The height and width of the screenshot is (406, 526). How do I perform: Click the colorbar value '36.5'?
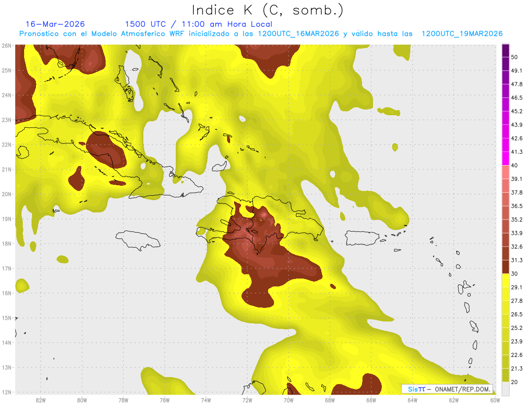point(517,206)
